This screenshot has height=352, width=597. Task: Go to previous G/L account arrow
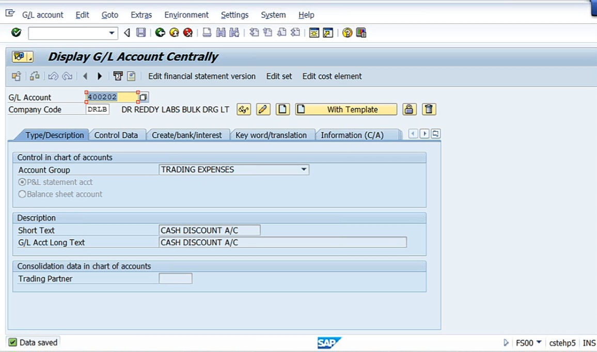coord(85,76)
